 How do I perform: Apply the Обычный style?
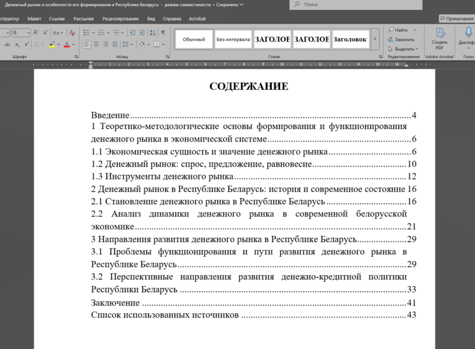[194, 39]
